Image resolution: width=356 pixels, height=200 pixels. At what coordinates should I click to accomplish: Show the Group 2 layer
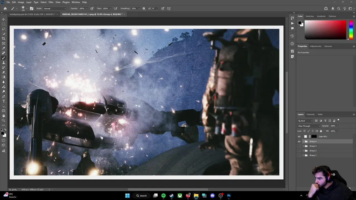299,151
